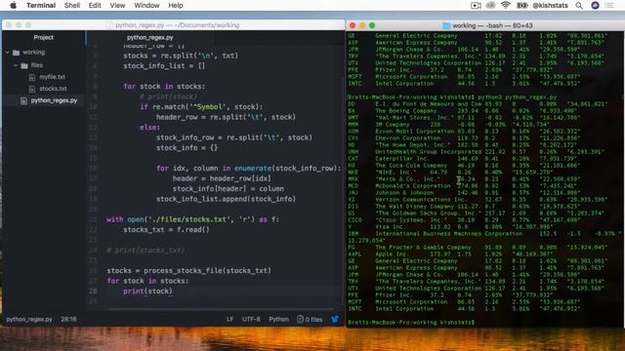Screen dimensions: 625x351
Task: Click the with open('./files/stocks.txt') line
Action: [193, 219]
